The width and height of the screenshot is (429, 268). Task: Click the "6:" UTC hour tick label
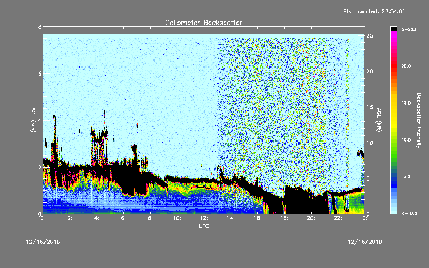click(123, 218)
